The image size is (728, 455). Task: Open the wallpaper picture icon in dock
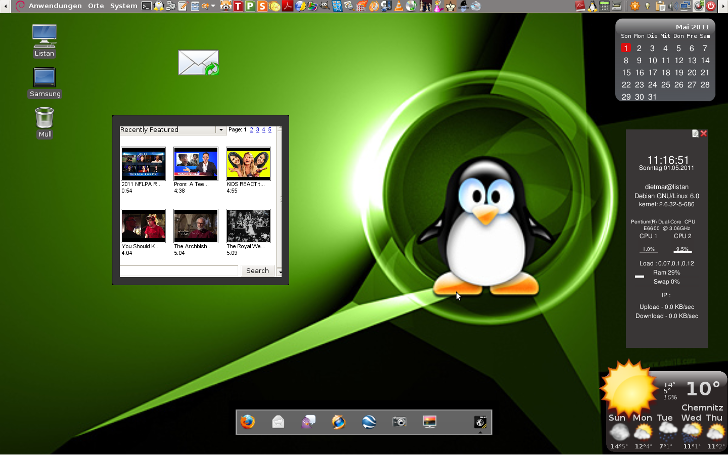tap(430, 422)
